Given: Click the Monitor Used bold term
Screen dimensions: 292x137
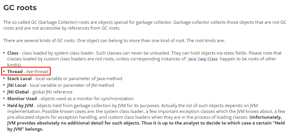Looking at the screenshot, I should [x=22, y=99].
